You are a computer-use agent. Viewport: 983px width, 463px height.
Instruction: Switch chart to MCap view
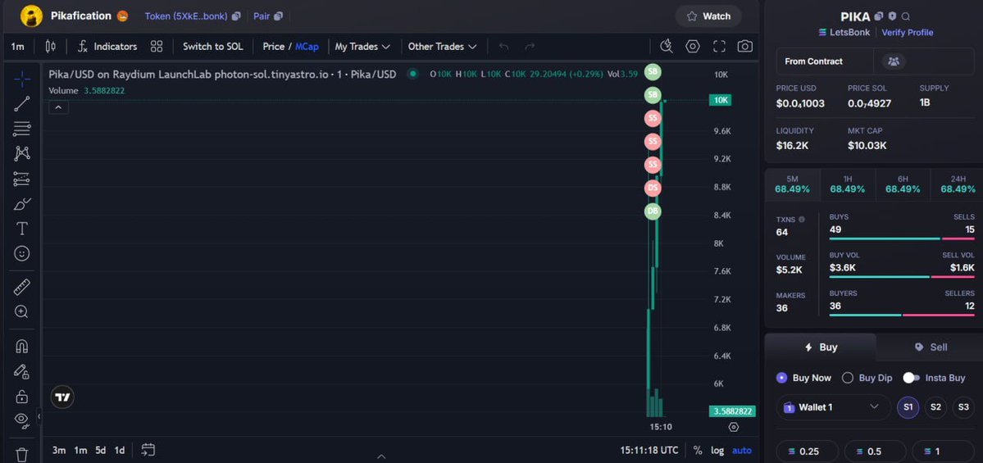click(x=307, y=47)
